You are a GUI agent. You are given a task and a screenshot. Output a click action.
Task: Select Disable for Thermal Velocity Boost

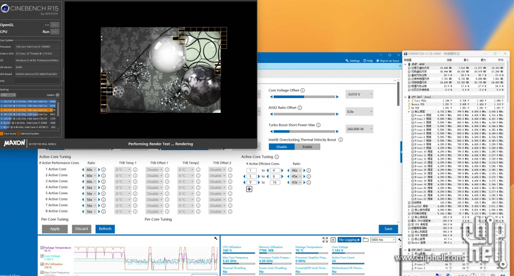[281, 147]
